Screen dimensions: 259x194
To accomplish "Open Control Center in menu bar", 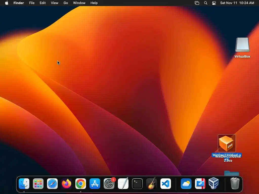I will 214,3.
